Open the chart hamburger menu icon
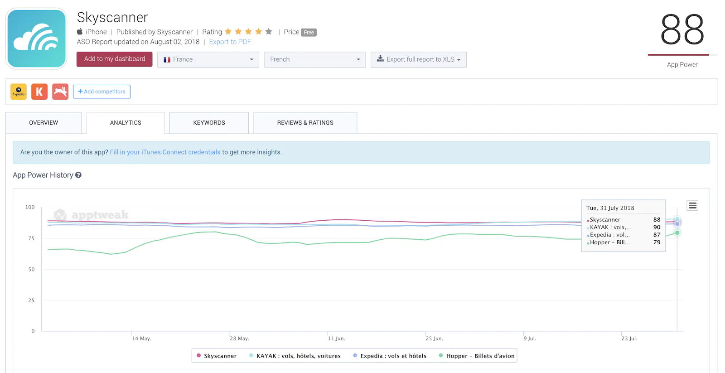 coord(692,206)
